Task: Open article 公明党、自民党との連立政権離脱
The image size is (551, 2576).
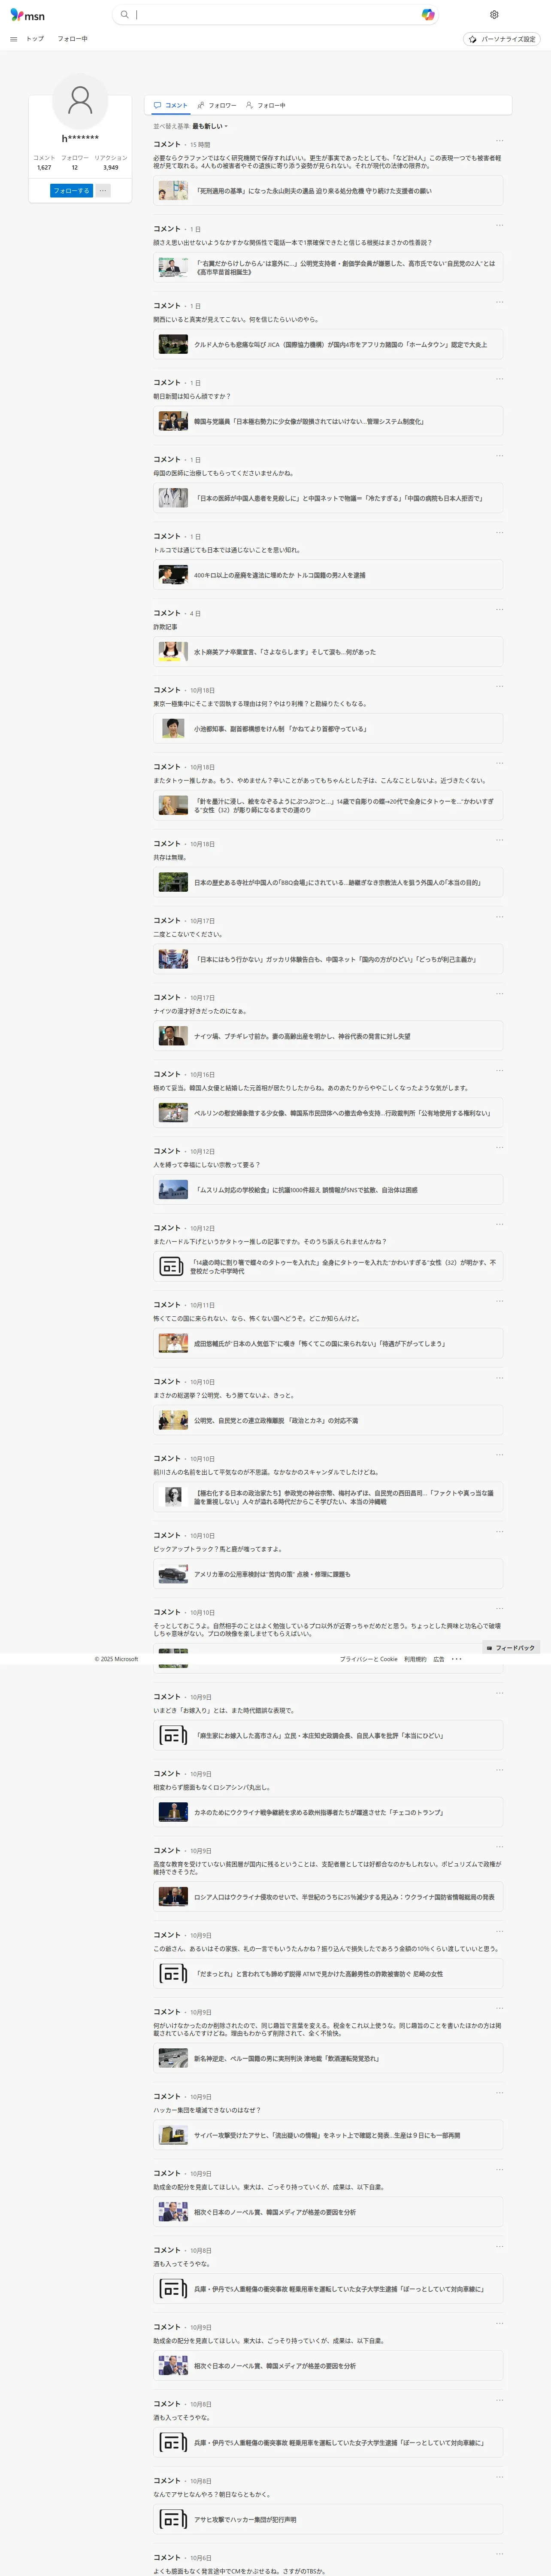Action: (328, 1420)
